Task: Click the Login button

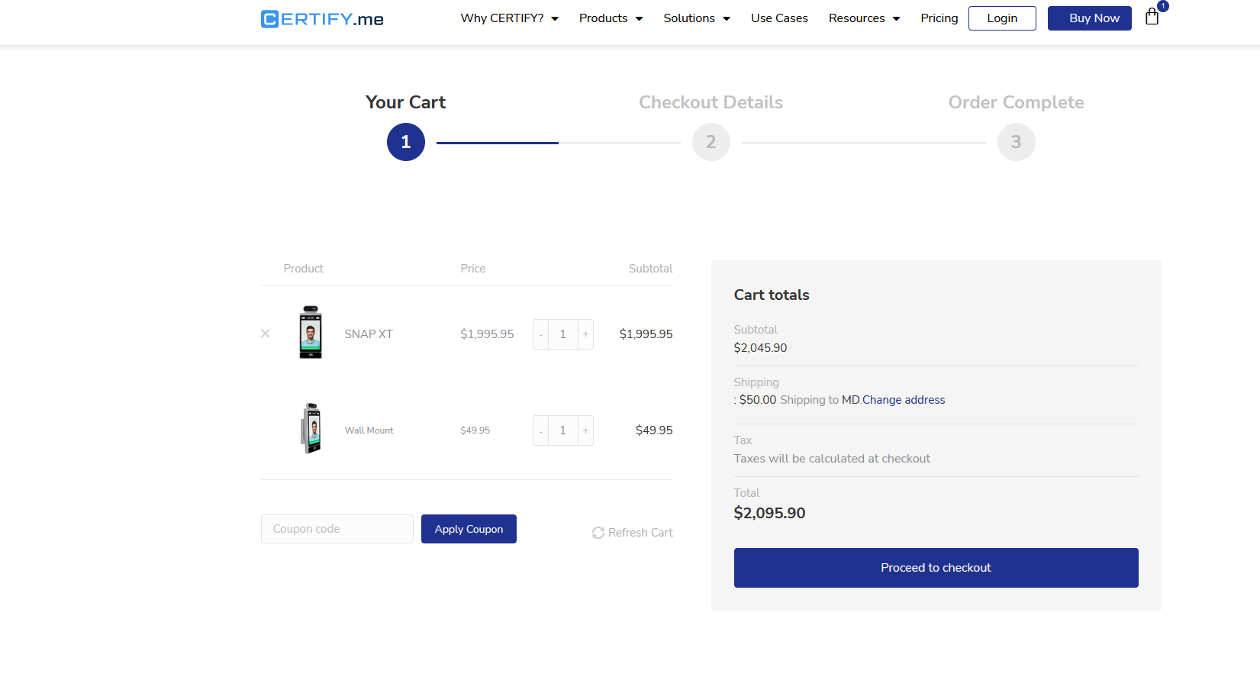Action: click(x=1002, y=18)
